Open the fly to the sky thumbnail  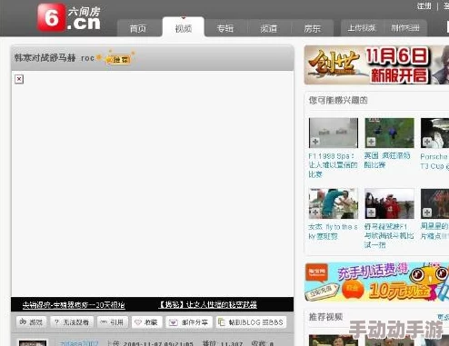[334, 203]
